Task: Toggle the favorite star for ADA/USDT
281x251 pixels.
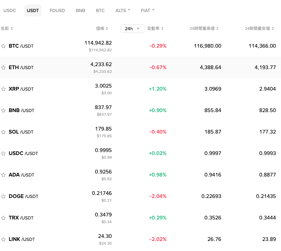Action: 3,175
